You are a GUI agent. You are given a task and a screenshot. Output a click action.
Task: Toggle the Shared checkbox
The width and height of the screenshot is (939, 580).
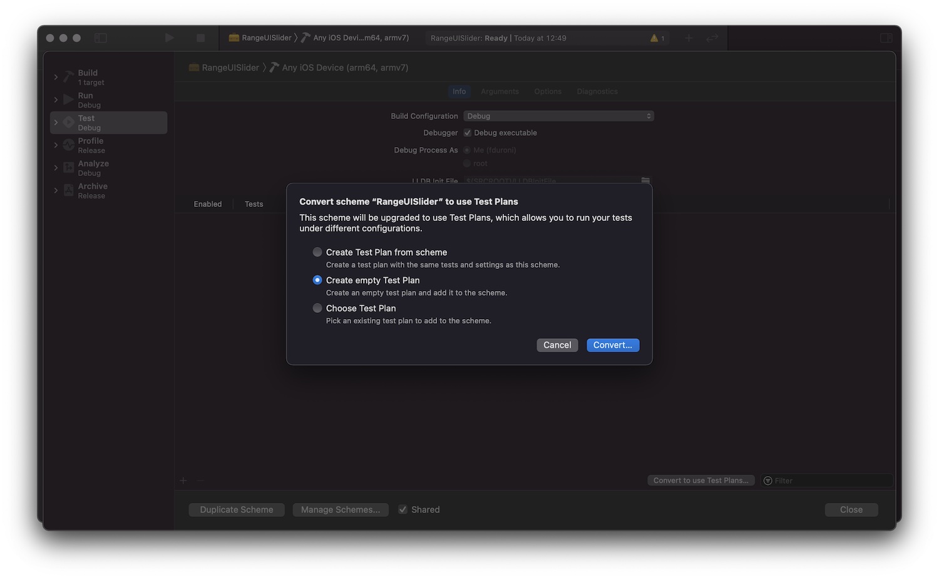[403, 510]
